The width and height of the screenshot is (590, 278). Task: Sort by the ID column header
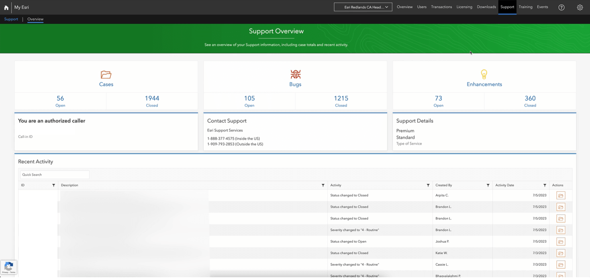pyautogui.click(x=23, y=185)
